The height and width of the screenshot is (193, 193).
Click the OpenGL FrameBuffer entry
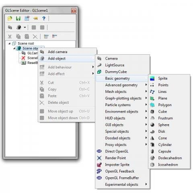pos(121,178)
